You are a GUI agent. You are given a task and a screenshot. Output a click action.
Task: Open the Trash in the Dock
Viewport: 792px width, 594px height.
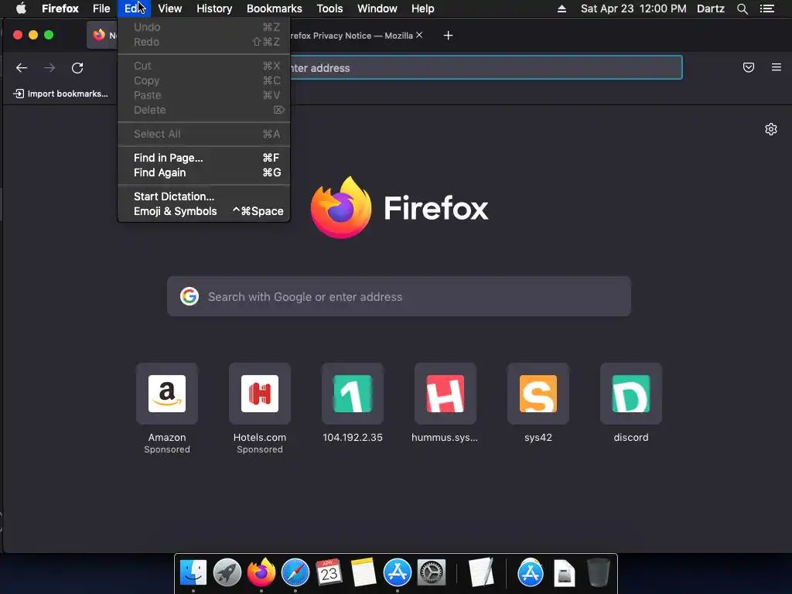pos(598,573)
